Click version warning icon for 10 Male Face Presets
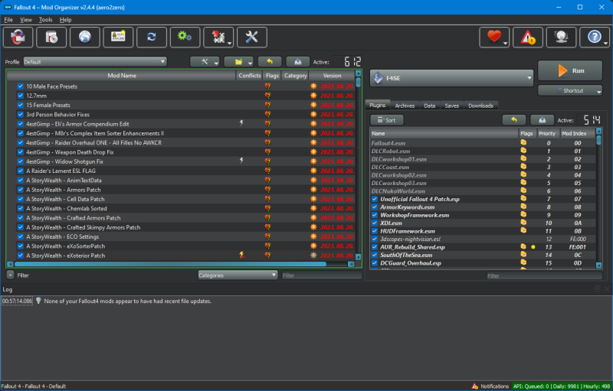The image size is (613, 391). coord(313,86)
